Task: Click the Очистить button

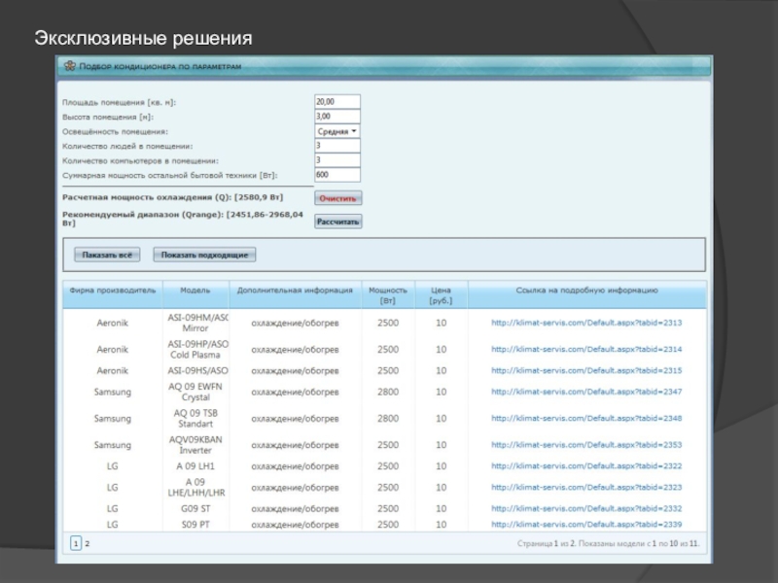Action: click(337, 198)
